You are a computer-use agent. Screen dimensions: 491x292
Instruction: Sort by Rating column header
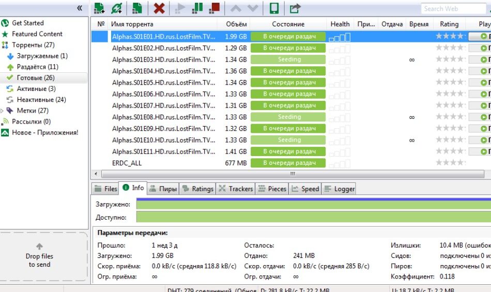click(449, 24)
